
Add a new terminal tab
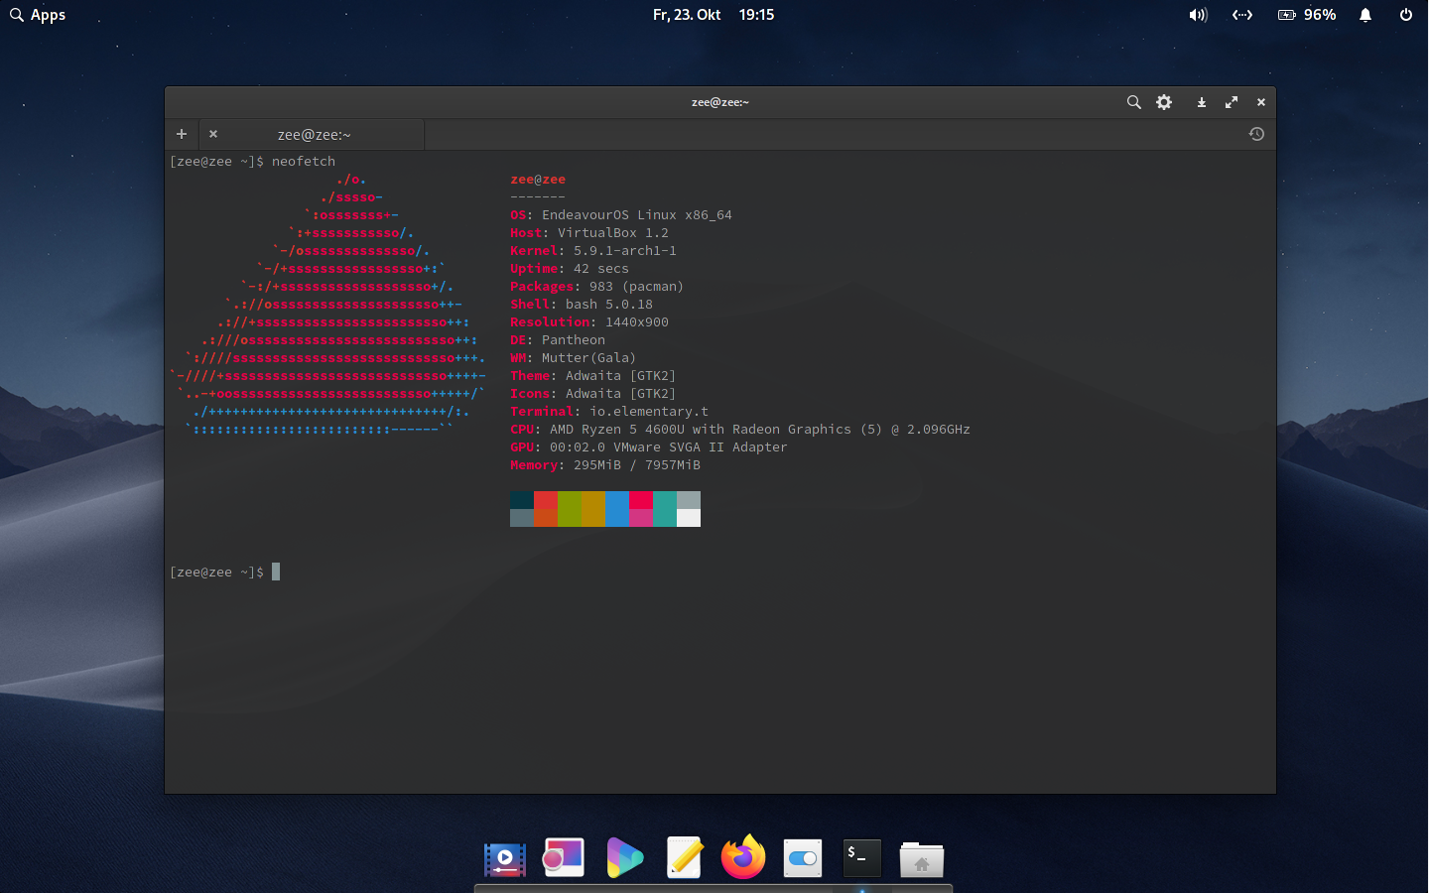pyautogui.click(x=182, y=134)
